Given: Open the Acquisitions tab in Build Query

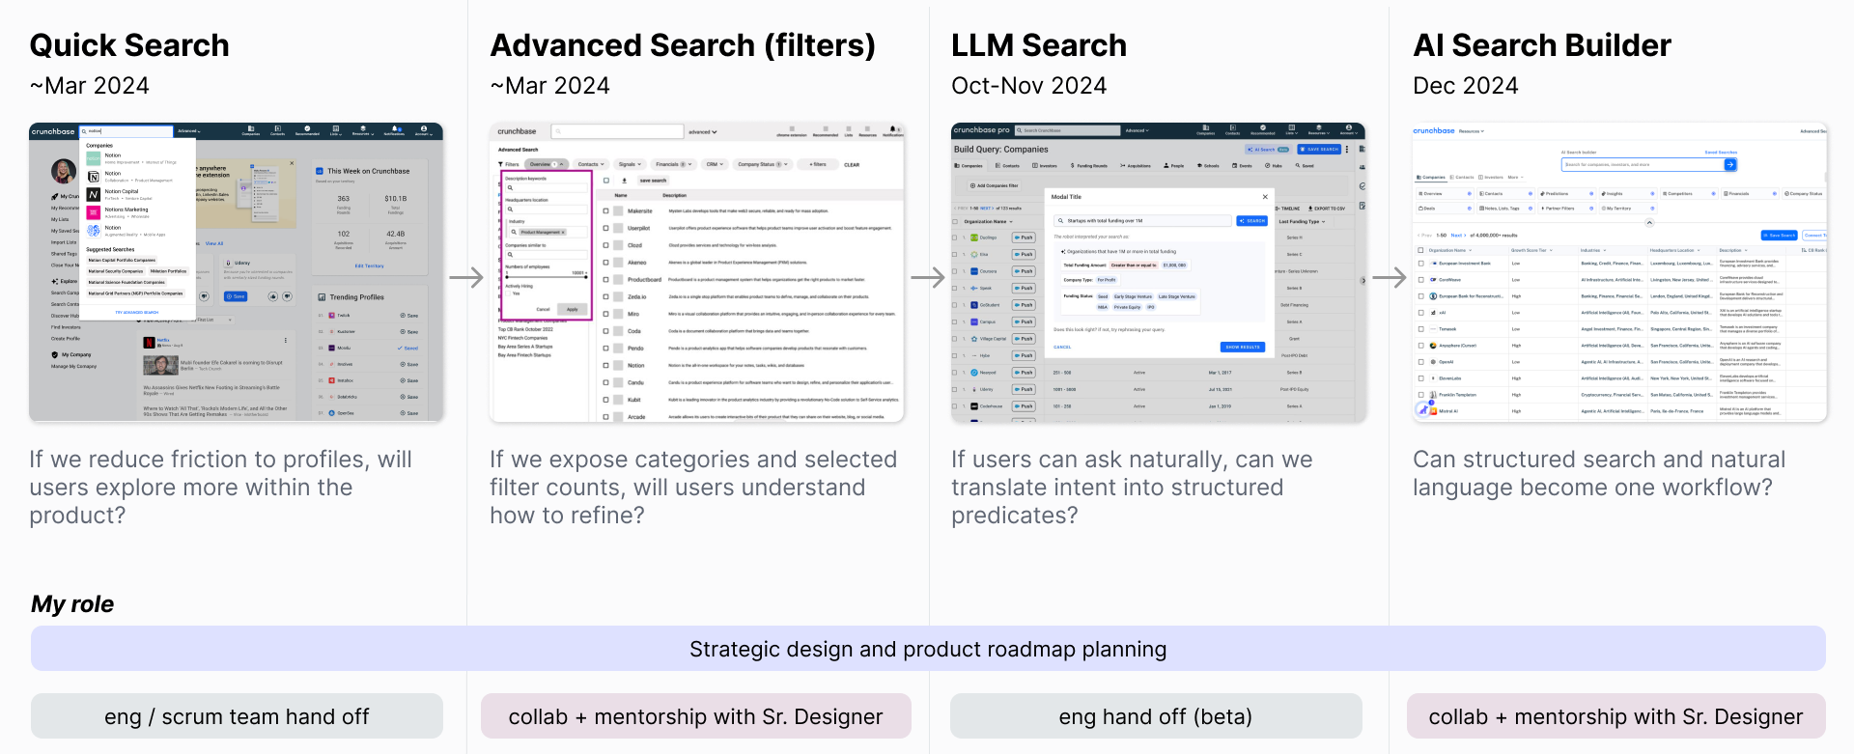Looking at the screenshot, I should click(1136, 166).
